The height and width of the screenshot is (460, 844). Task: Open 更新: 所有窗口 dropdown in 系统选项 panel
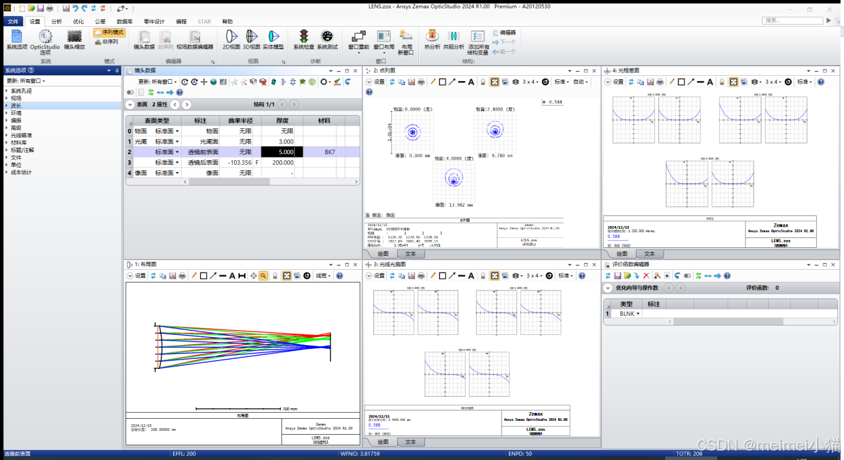click(x=26, y=80)
